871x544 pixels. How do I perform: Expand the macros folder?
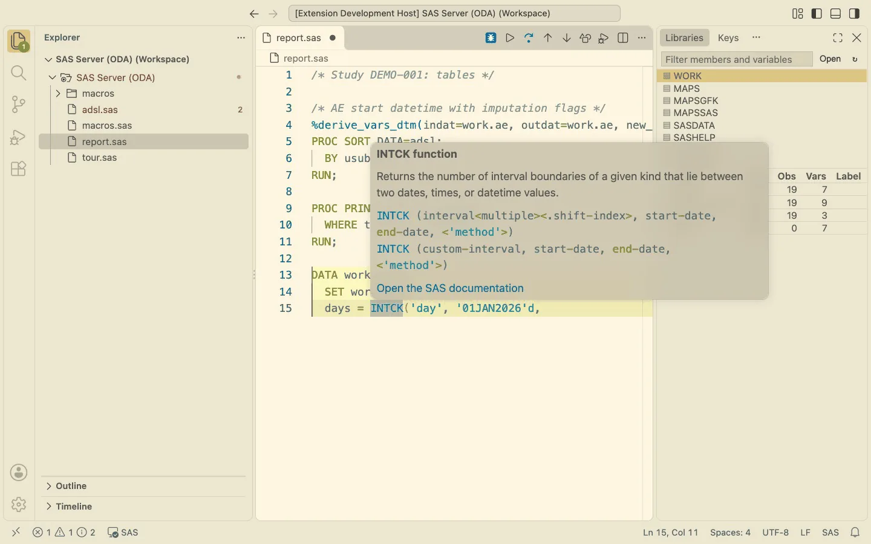(58, 94)
